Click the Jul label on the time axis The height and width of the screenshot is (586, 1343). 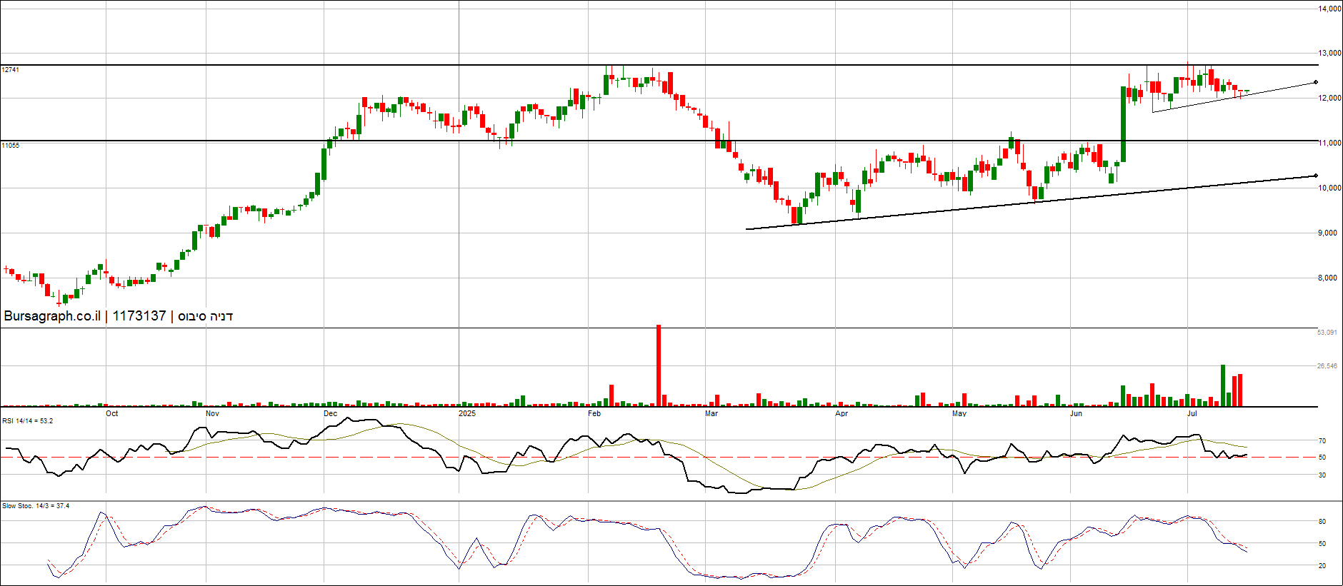(x=1192, y=413)
